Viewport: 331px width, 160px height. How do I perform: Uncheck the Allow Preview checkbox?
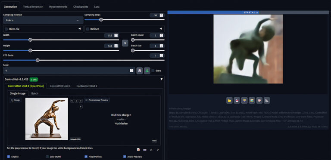click(x=125, y=157)
